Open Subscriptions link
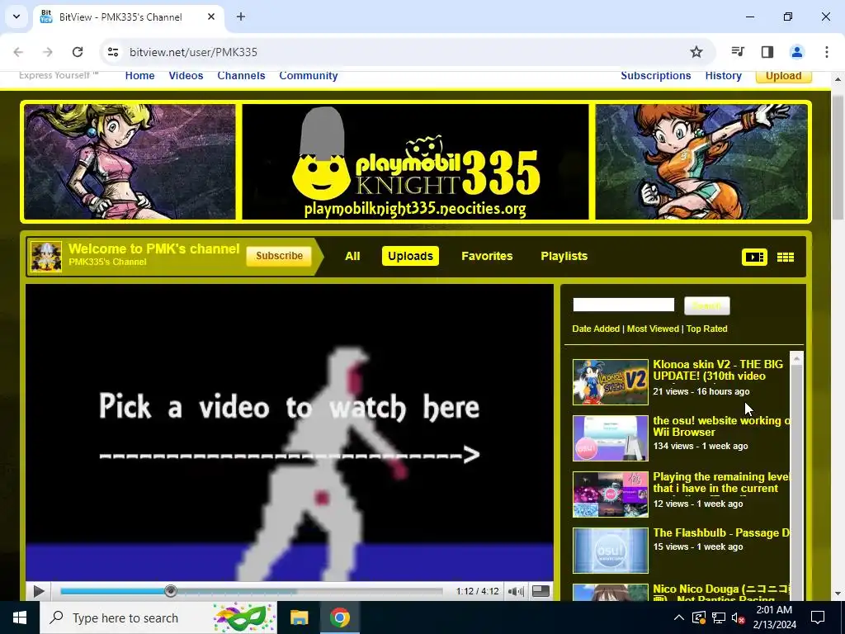The height and width of the screenshot is (634, 845). (x=656, y=75)
